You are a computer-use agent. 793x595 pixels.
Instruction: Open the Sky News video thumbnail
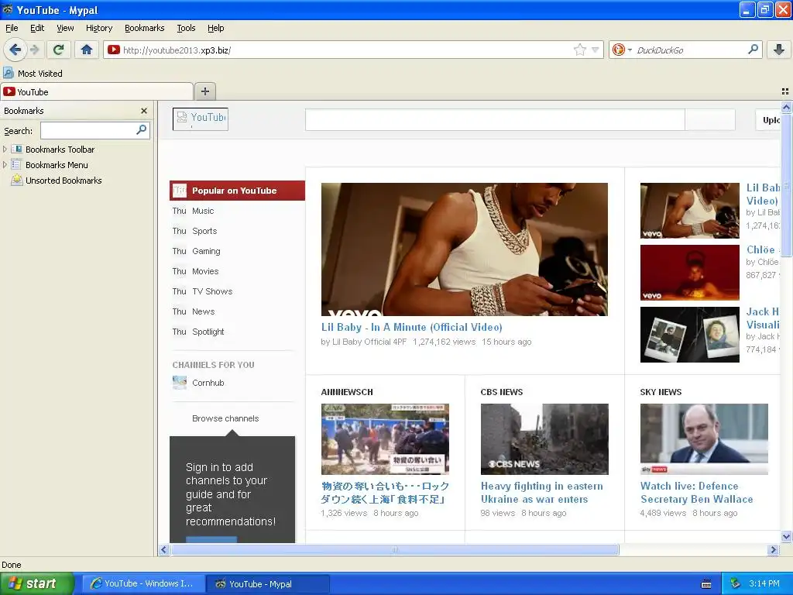704,439
